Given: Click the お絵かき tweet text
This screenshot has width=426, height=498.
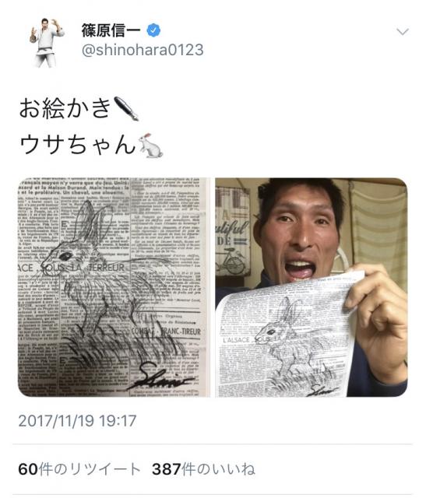Looking at the screenshot, I should point(65,108).
